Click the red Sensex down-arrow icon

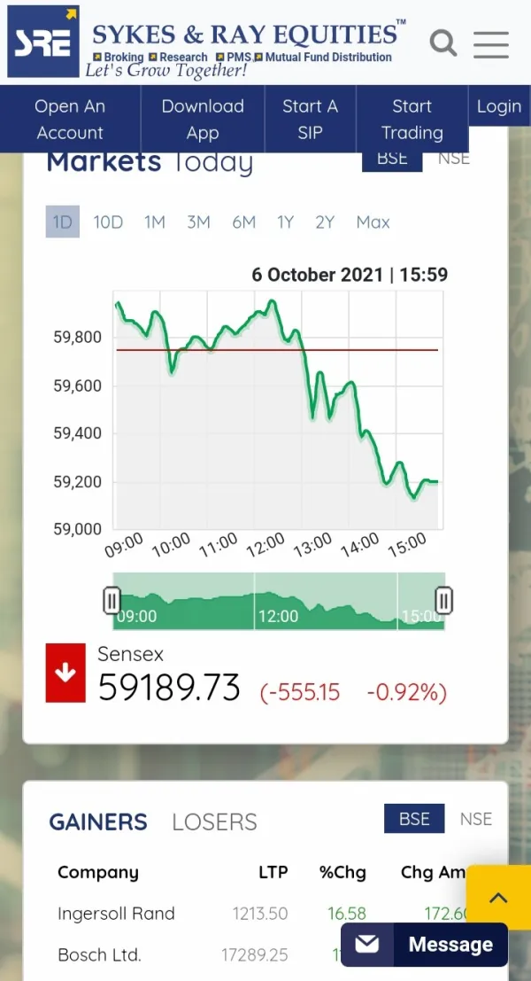click(x=65, y=673)
